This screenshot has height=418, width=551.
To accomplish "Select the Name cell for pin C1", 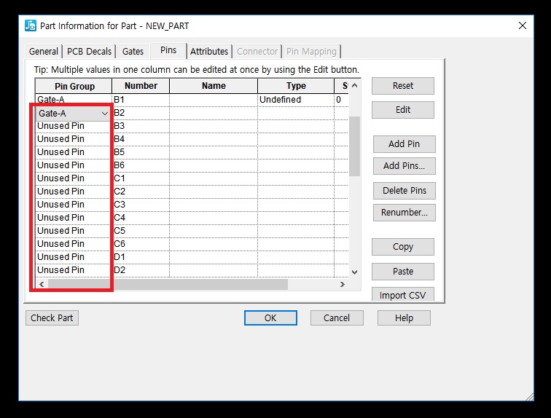I will 213,178.
